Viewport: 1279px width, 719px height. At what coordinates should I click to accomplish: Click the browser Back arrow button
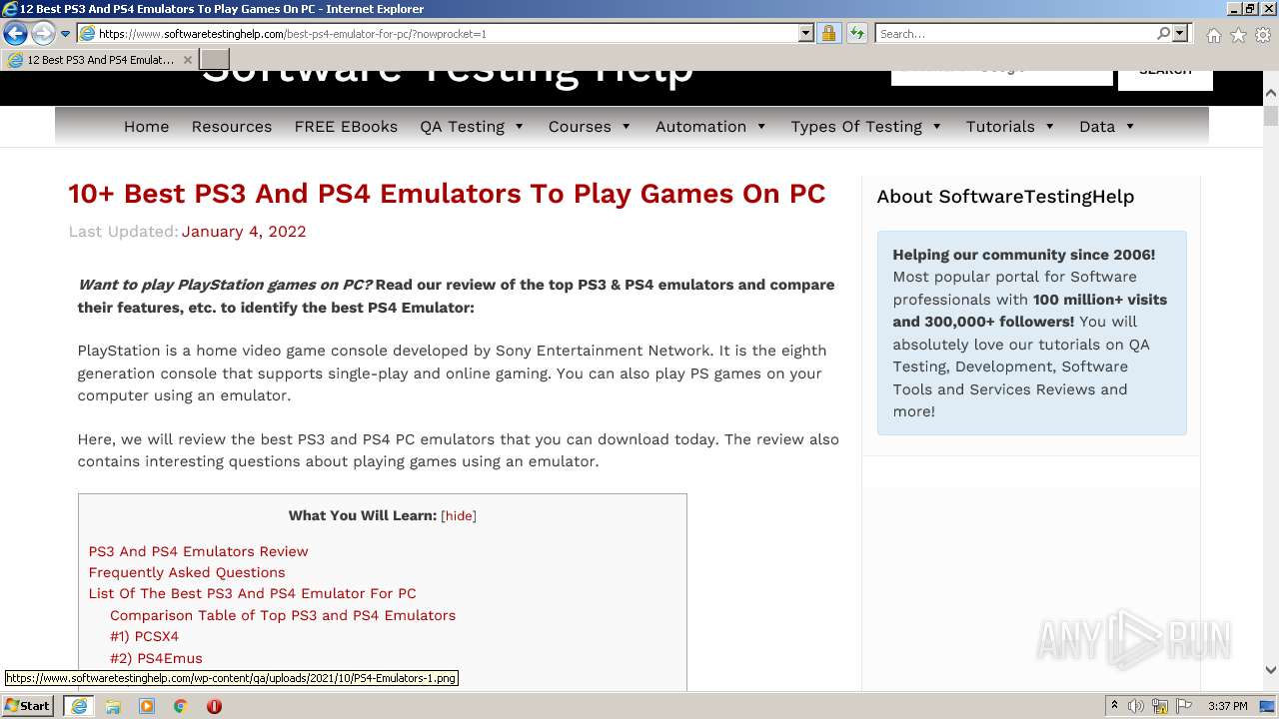click(x=16, y=34)
